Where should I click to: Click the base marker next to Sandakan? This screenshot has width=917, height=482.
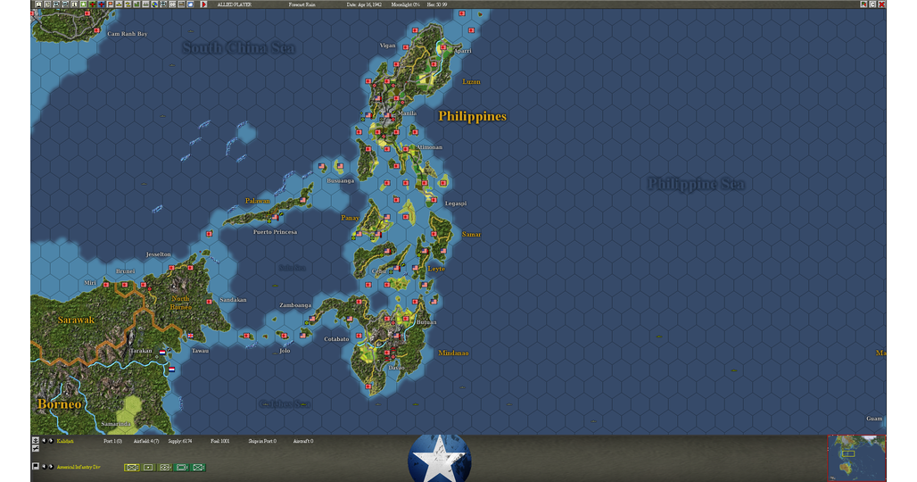click(x=210, y=302)
